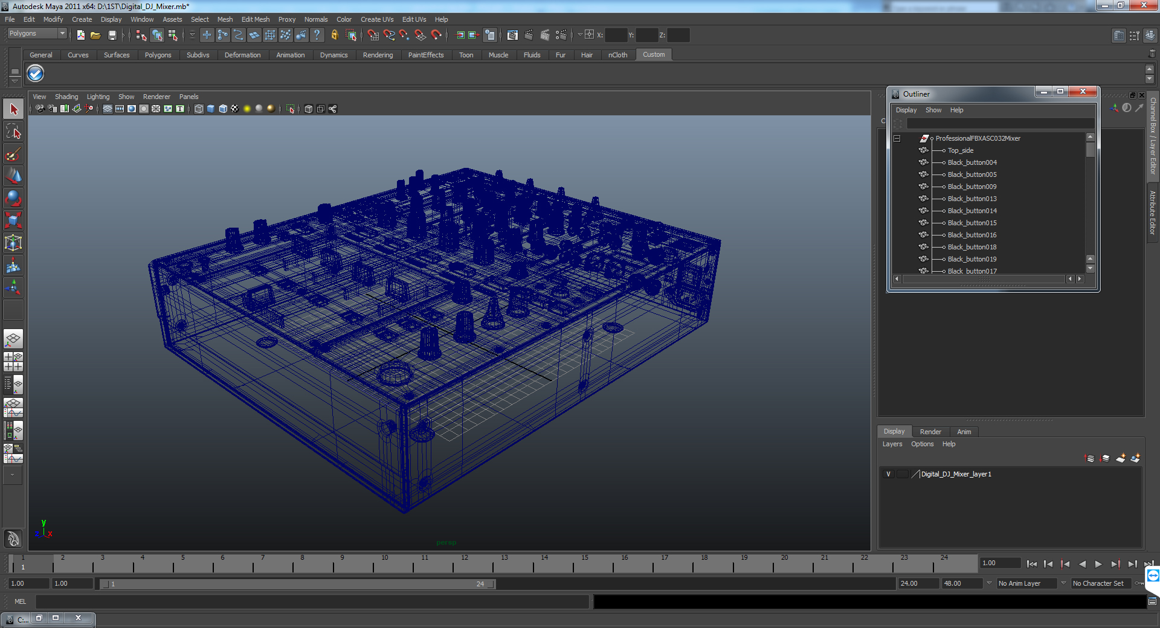Image resolution: width=1160 pixels, height=628 pixels.
Task: Click the MEL command input field
Action: [x=312, y=601]
